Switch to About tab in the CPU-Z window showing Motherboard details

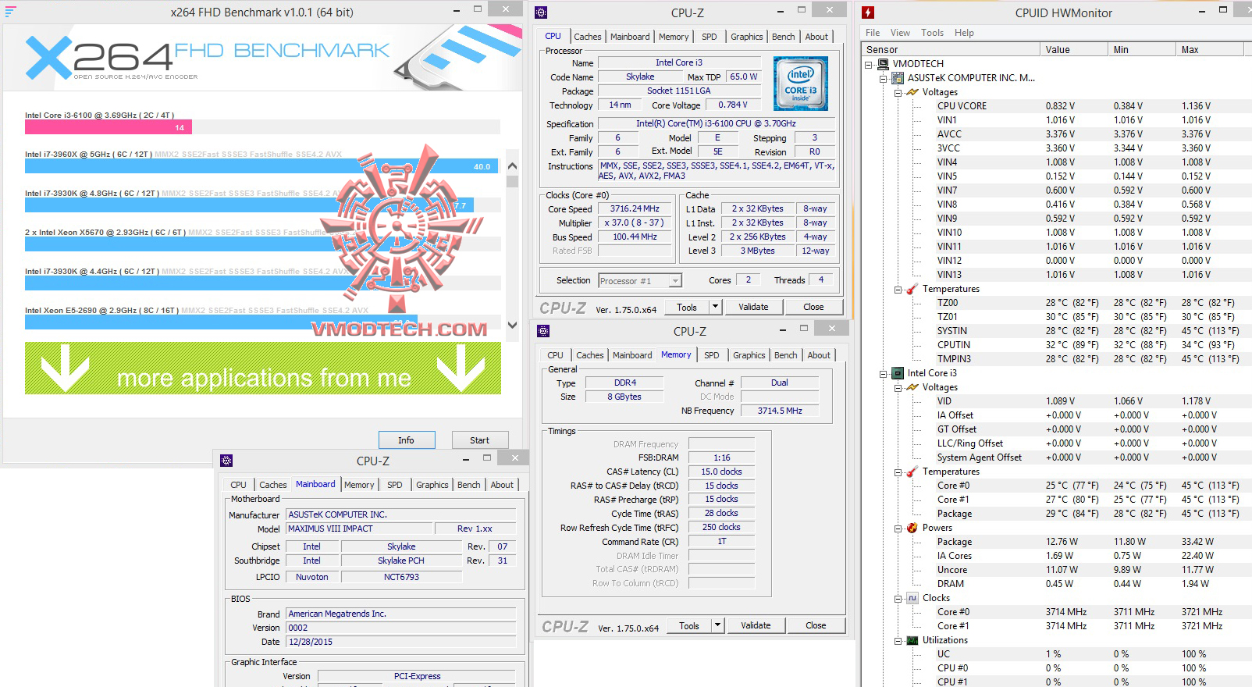pyautogui.click(x=502, y=485)
